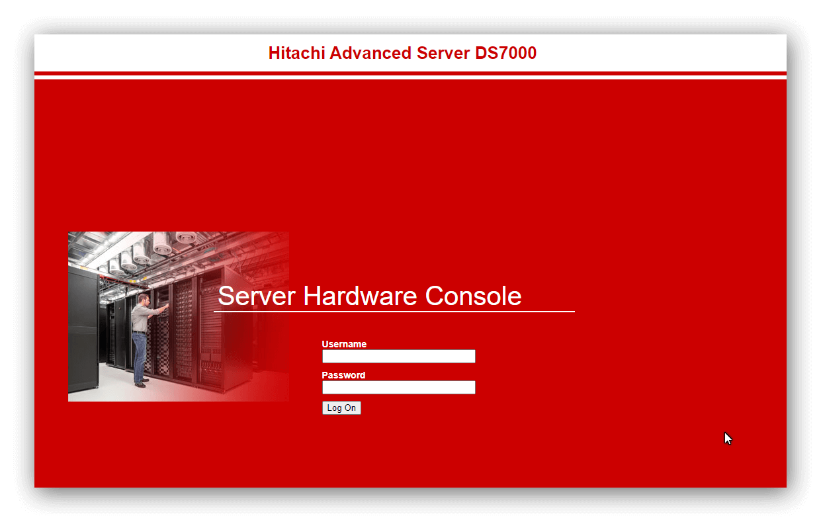Click the Username label text
The image size is (821, 522).
[x=344, y=344]
